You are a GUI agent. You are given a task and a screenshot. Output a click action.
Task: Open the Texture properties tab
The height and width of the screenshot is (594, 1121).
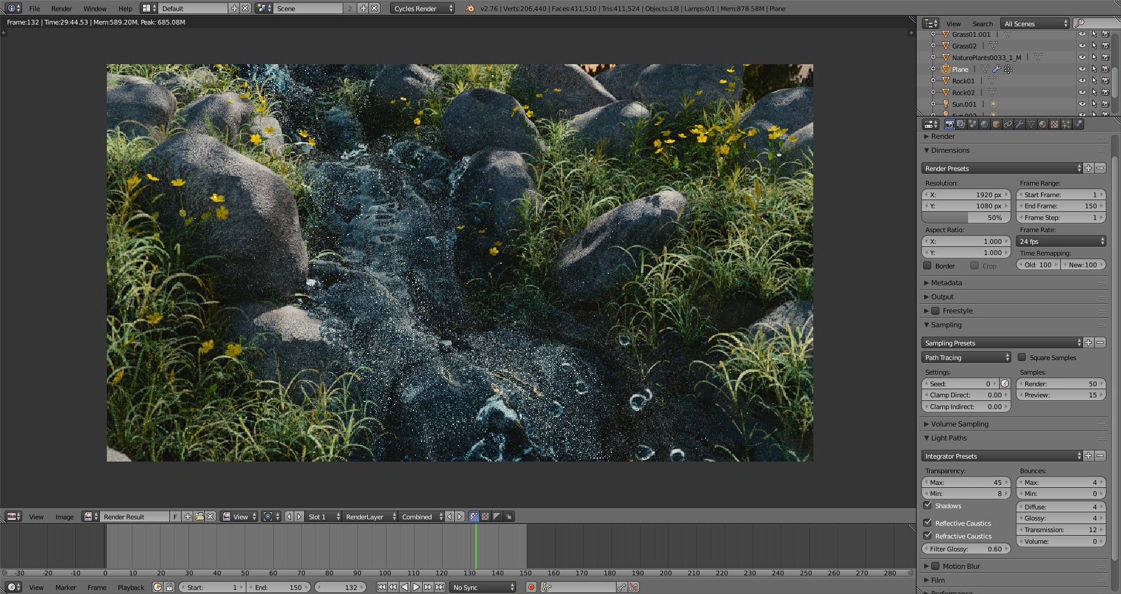click(x=1054, y=124)
